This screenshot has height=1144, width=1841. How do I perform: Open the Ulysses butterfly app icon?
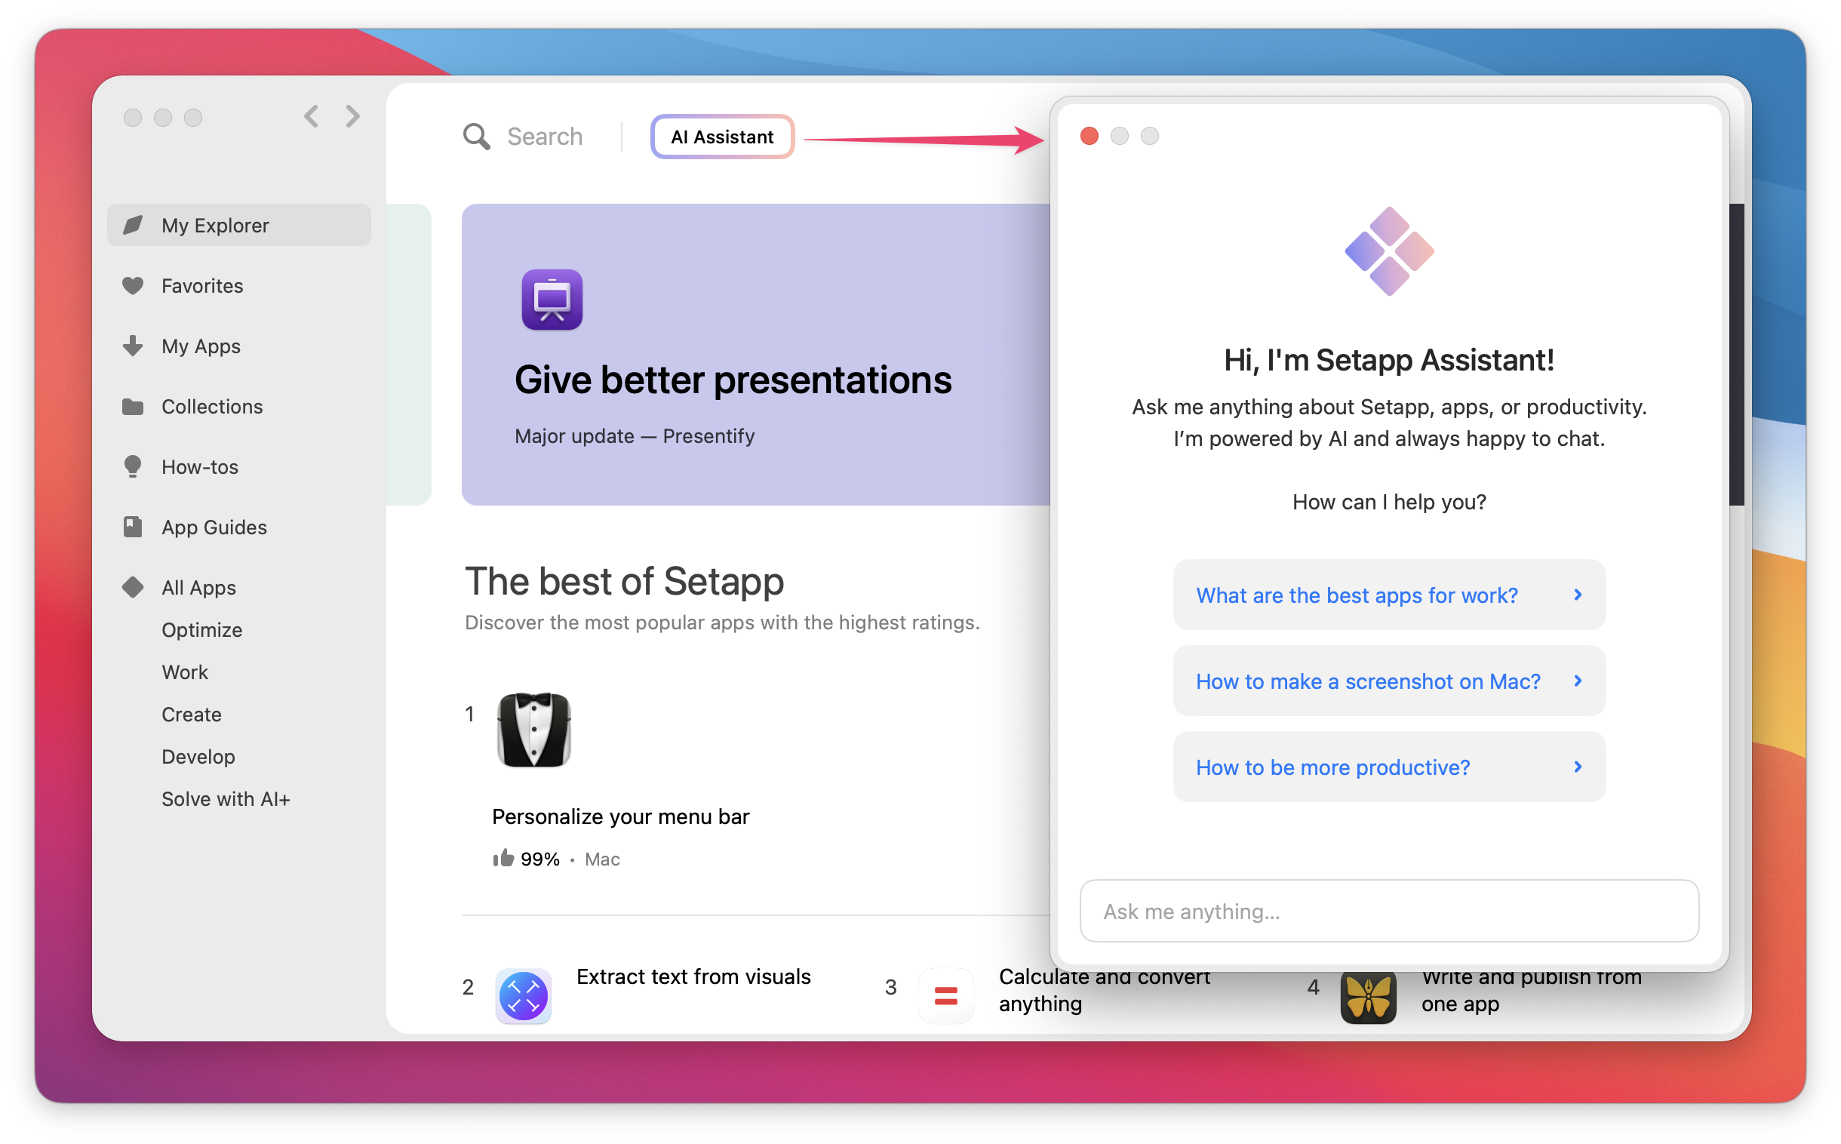pos(1368,997)
